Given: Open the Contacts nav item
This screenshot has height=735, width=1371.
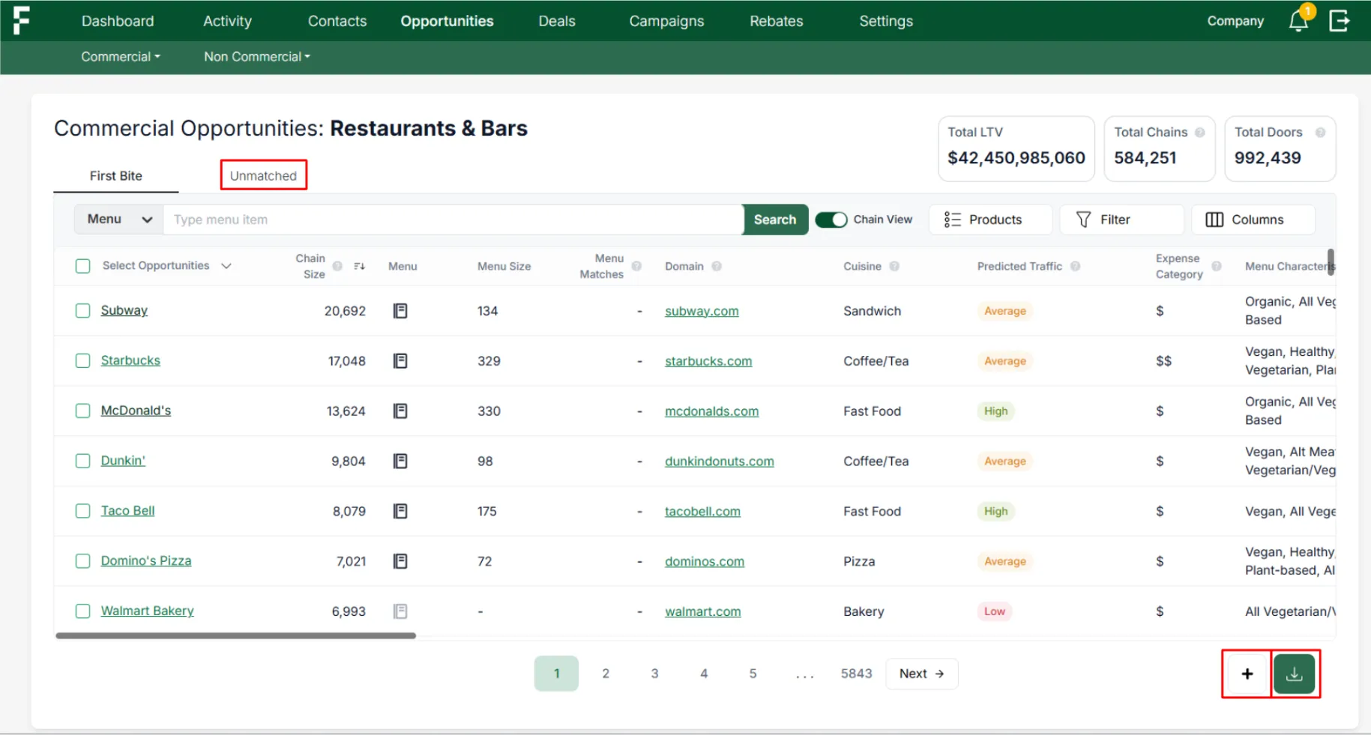Looking at the screenshot, I should [337, 21].
